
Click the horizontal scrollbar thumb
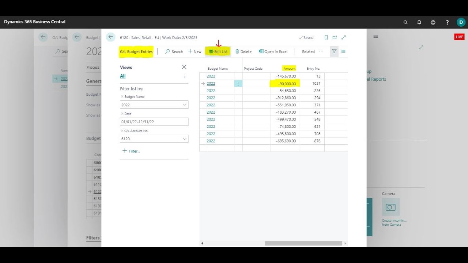(303, 243)
